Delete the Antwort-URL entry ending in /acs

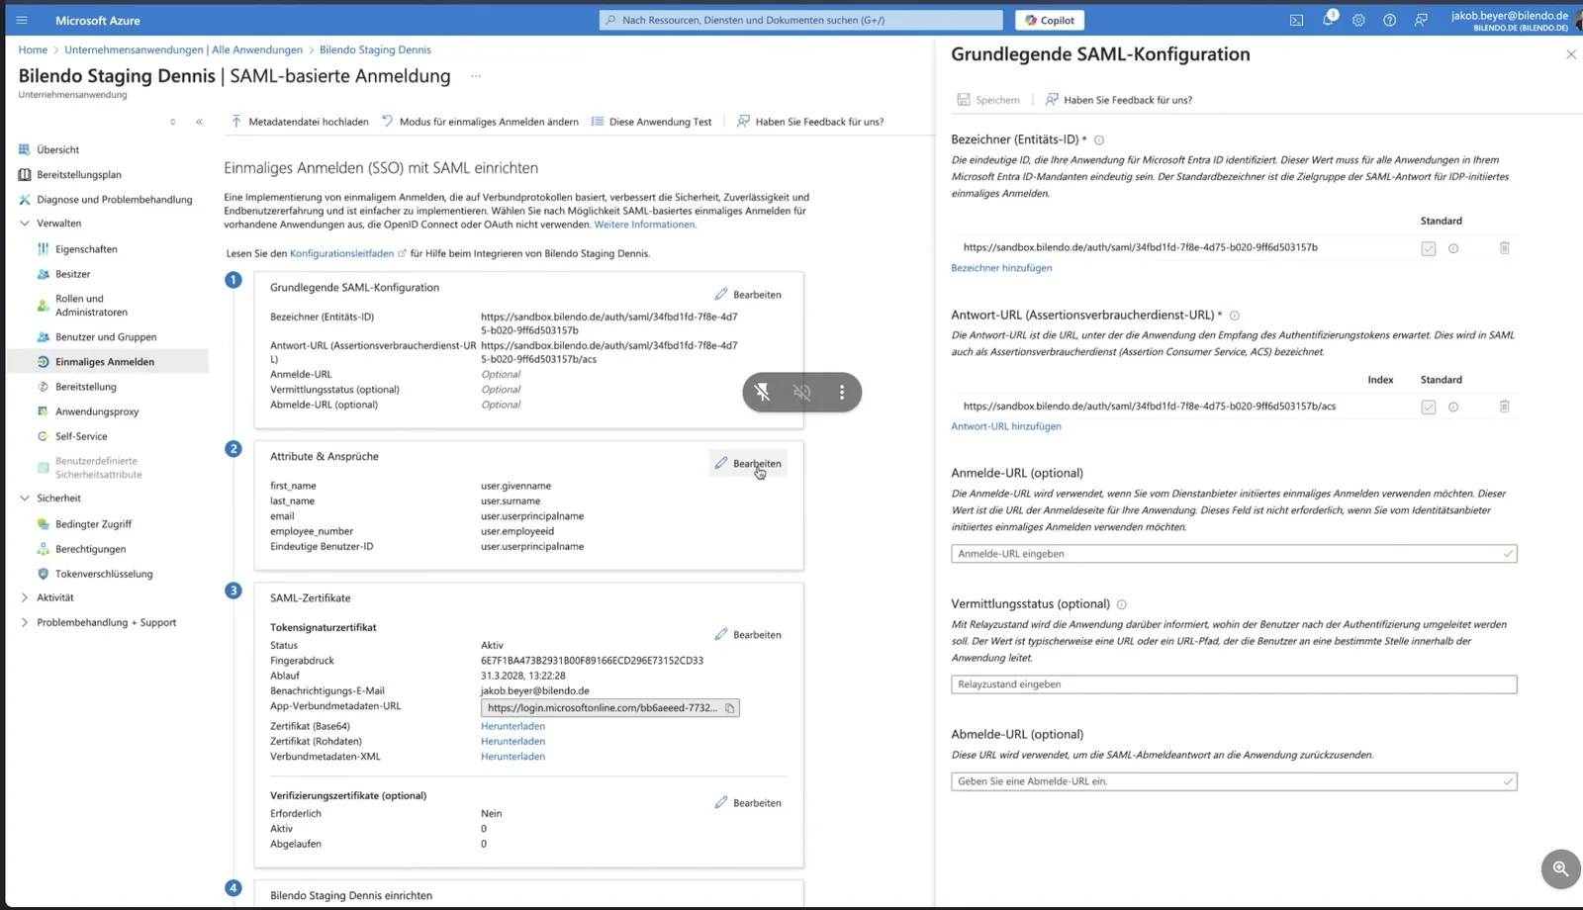(x=1504, y=407)
